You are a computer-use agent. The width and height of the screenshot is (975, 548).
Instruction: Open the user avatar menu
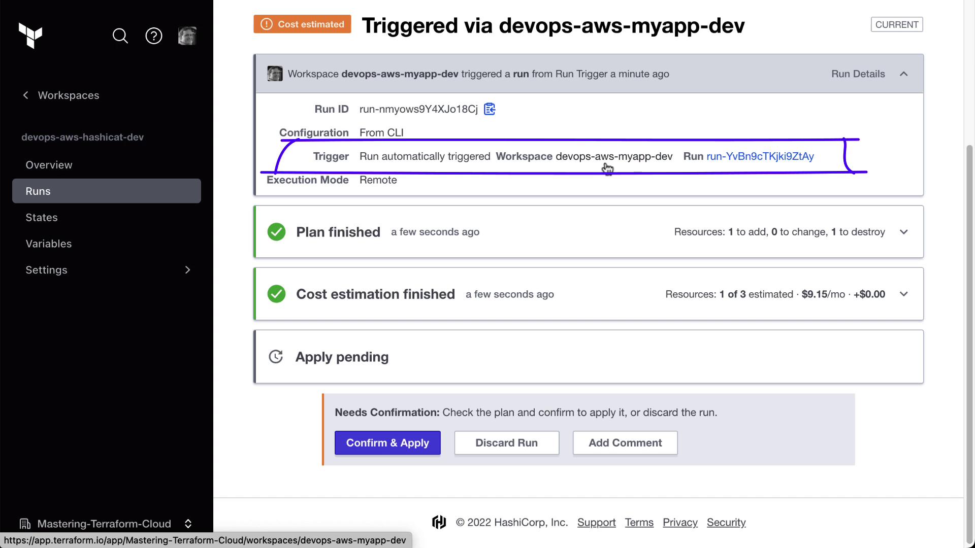coord(187,36)
